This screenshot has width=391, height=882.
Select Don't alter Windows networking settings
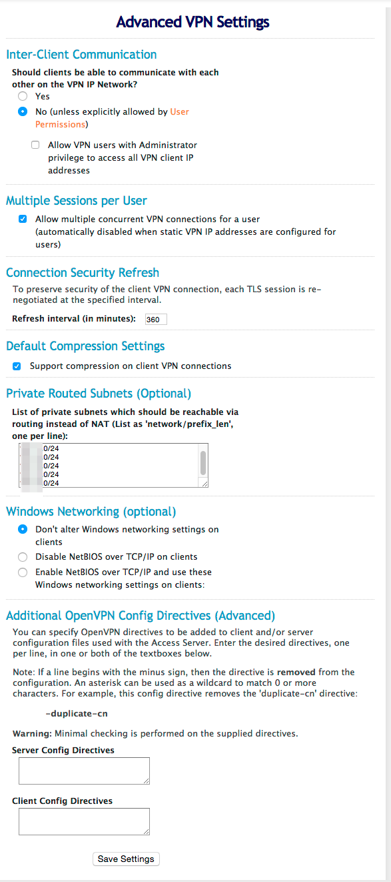click(23, 529)
